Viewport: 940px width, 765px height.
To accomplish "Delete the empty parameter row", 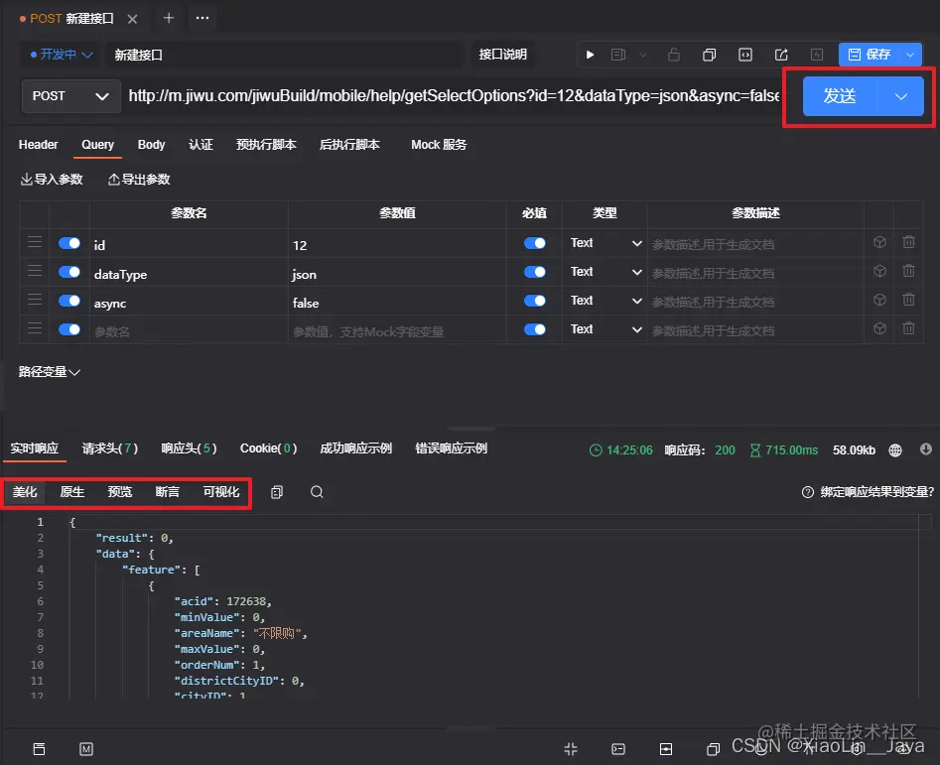I will [909, 328].
